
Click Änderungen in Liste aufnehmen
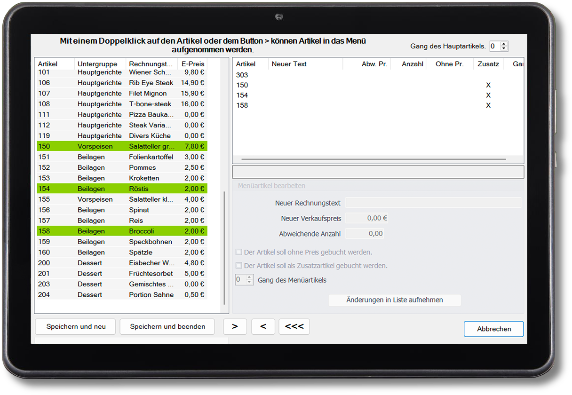tap(394, 300)
